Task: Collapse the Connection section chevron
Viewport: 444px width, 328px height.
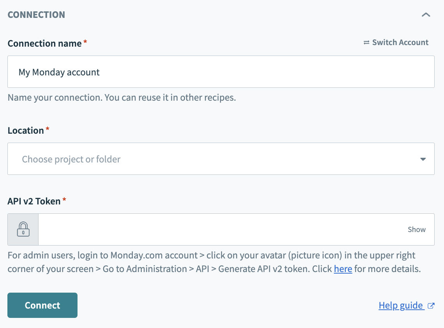Action: point(426,15)
